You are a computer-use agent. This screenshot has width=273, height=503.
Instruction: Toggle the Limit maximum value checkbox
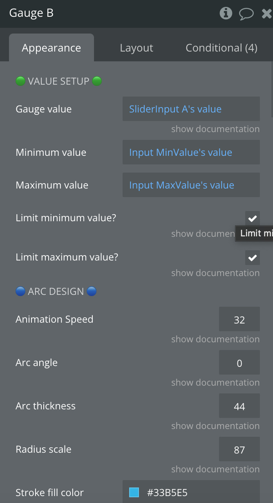253,258
